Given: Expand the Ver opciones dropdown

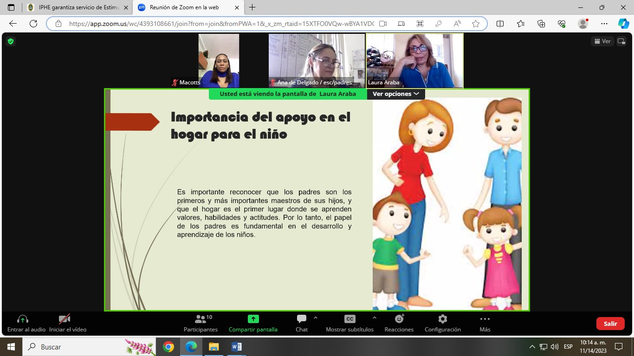Looking at the screenshot, I should click(396, 94).
